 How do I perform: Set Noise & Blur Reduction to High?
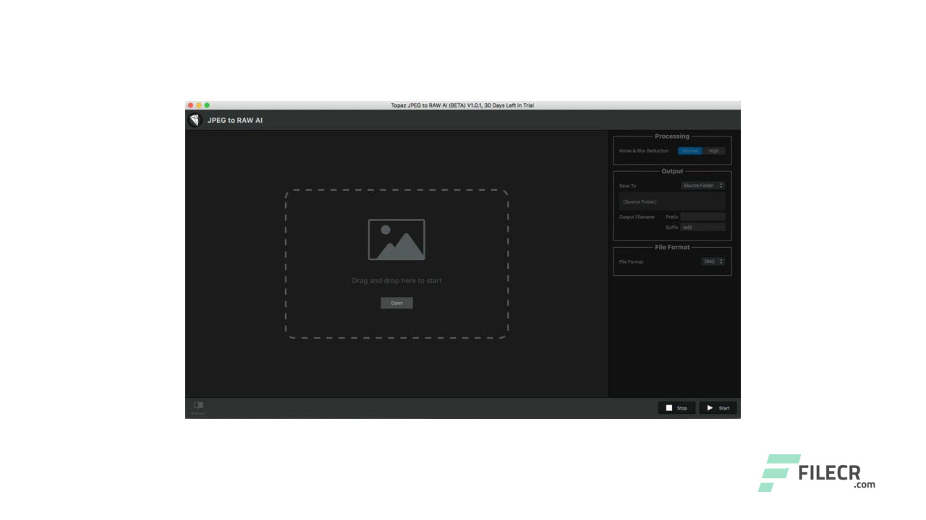pos(713,151)
